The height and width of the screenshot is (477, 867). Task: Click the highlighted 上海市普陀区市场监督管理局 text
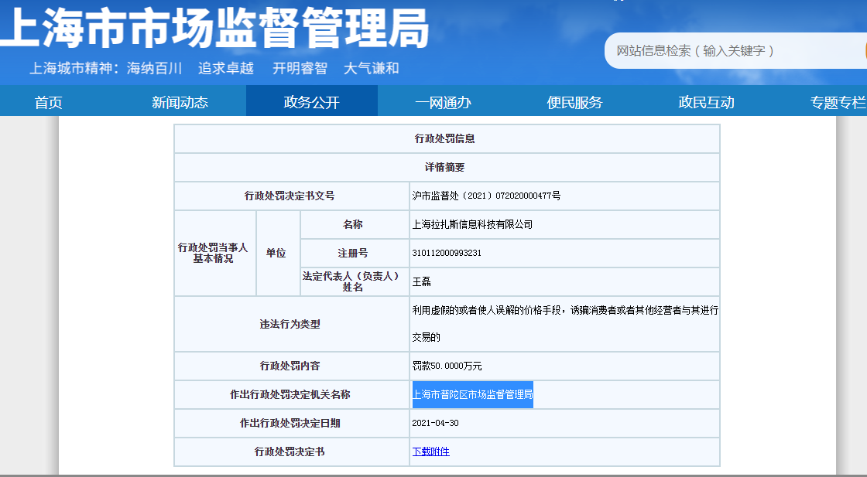pyautogui.click(x=473, y=394)
